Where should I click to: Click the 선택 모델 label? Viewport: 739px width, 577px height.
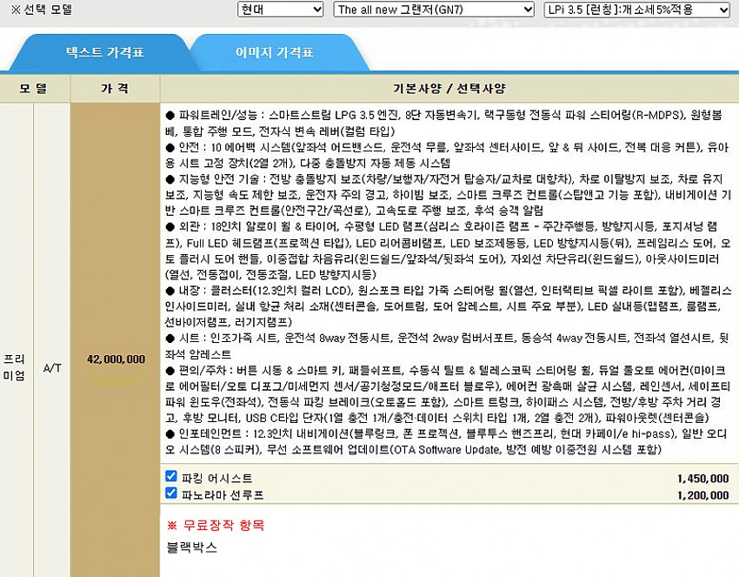[41, 10]
